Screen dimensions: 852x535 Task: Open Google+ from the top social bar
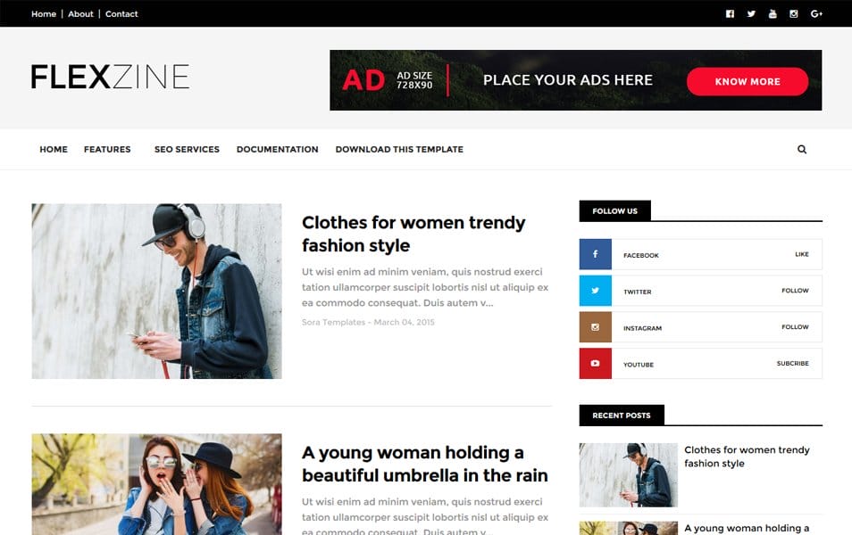point(815,13)
